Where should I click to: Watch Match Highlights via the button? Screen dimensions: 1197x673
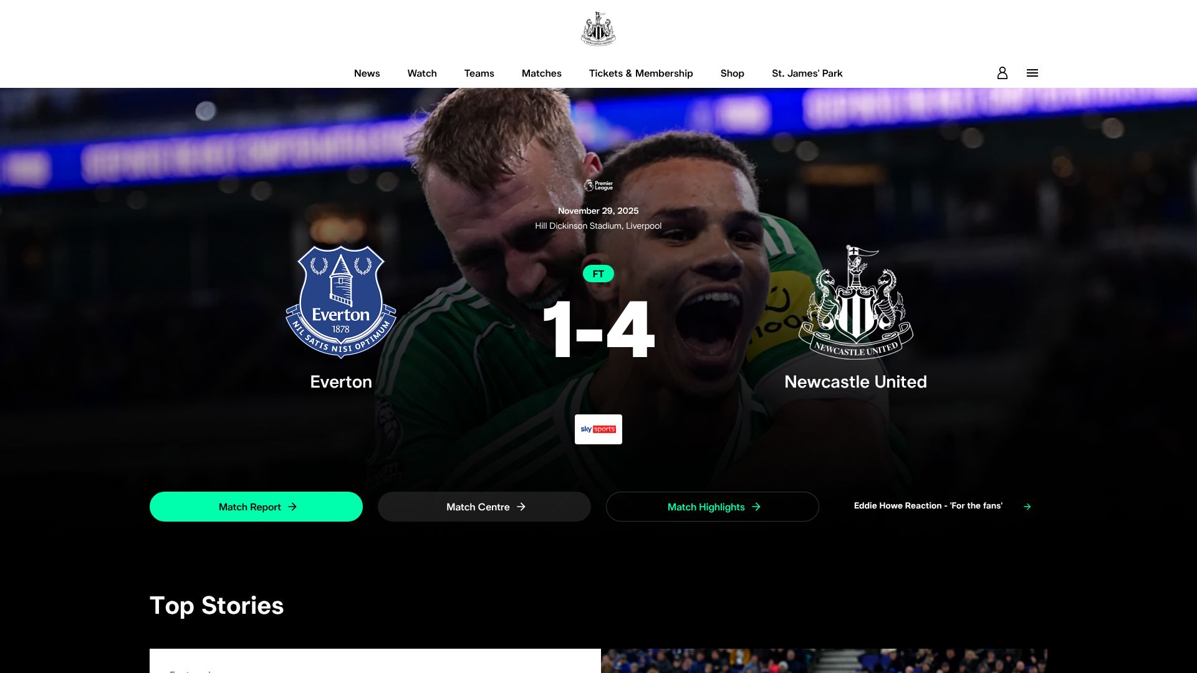pyautogui.click(x=713, y=507)
